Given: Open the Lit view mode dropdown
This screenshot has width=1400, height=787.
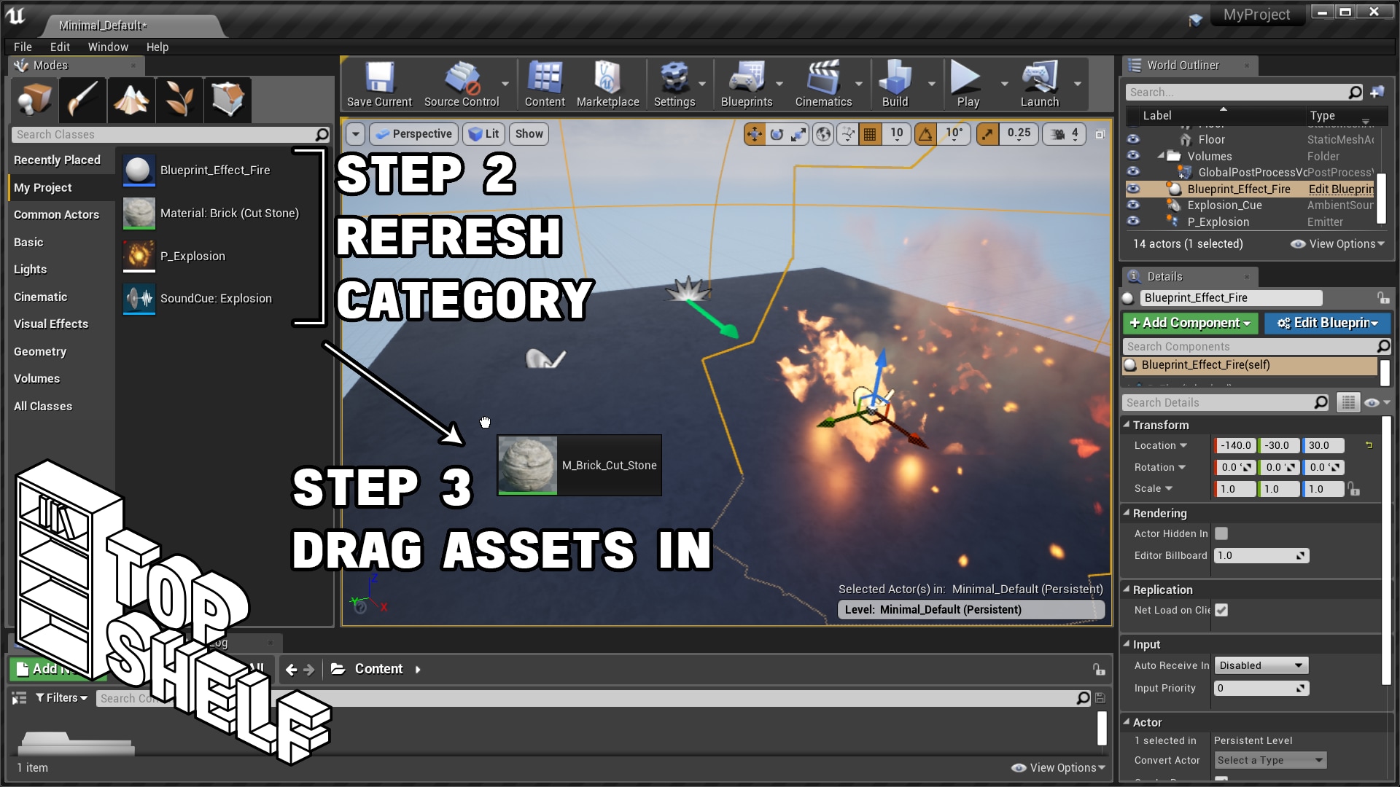Looking at the screenshot, I should pyautogui.click(x=483, y=134).
